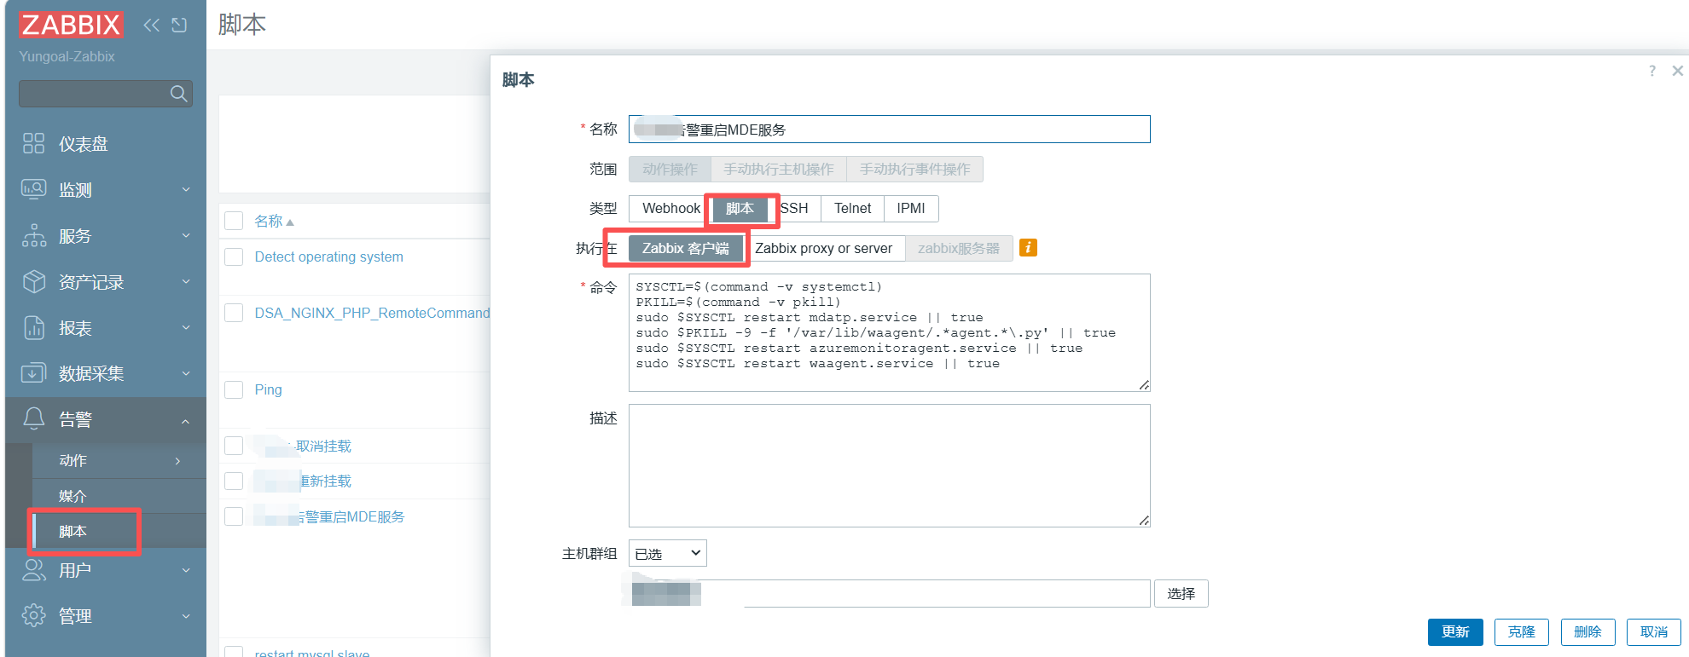Select 手动执行事件操作 scope option
Screen dimensions: 1689x657
[x=914, y=169]
